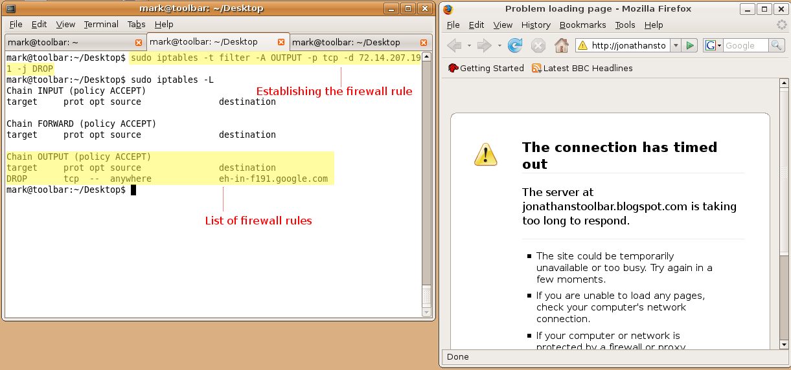The image size is (791, 370).
Task: Click 'Chain OUTPUT (policy ACCEPT)' line
Action: (x=78, y=157)
